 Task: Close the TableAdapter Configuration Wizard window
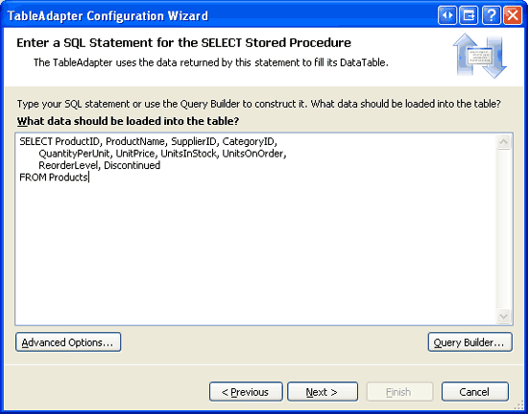[513, 15]
